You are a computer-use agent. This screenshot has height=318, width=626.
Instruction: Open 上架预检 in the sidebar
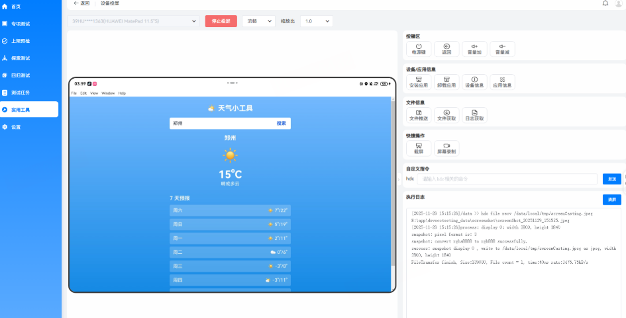[x=16, y=40]
